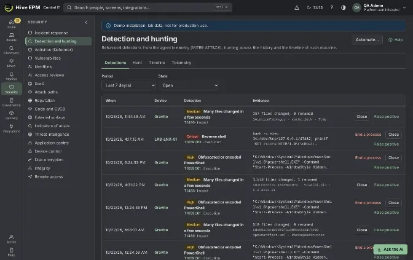
Task: Switch to the Telemetry tab
Action: (181, 63)
